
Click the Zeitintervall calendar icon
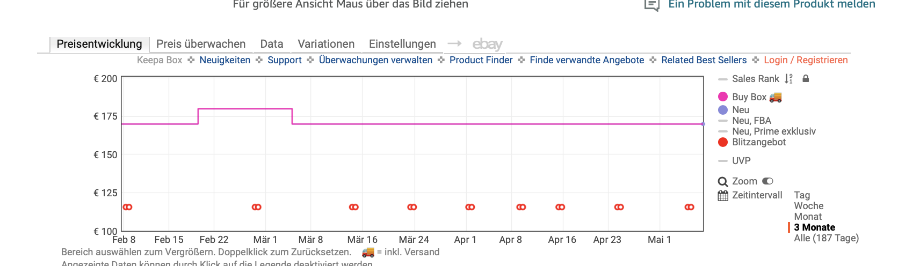(723, 196)
